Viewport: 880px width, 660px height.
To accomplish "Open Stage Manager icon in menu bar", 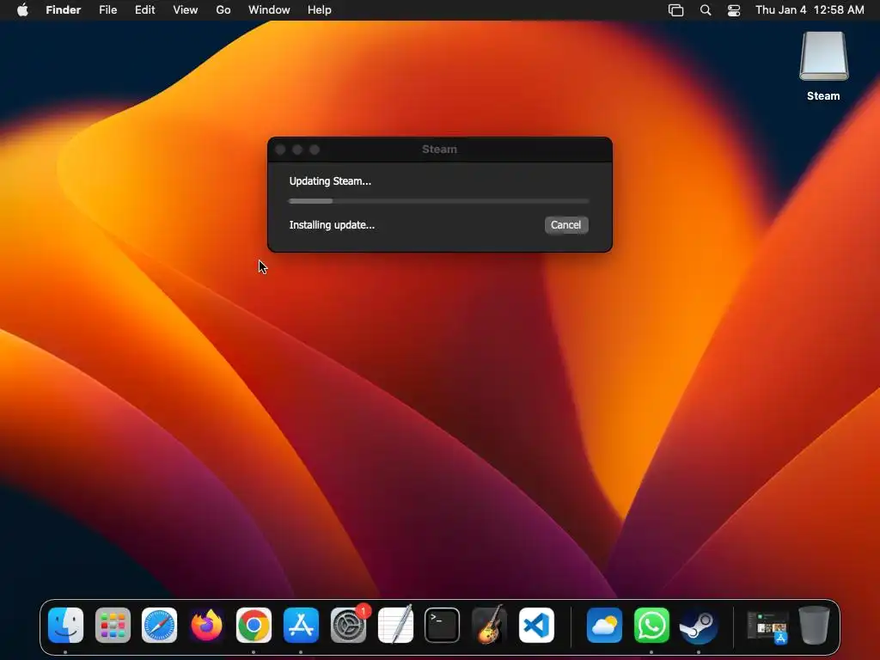I will point(675,10).
